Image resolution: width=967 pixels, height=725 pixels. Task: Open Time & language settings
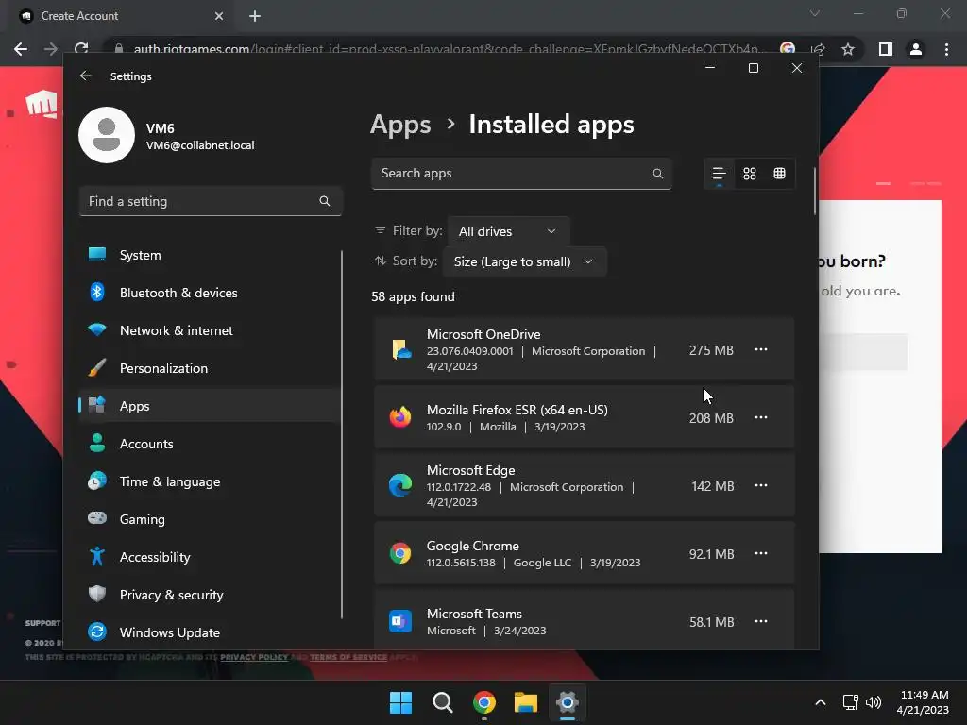pos(211,481)
